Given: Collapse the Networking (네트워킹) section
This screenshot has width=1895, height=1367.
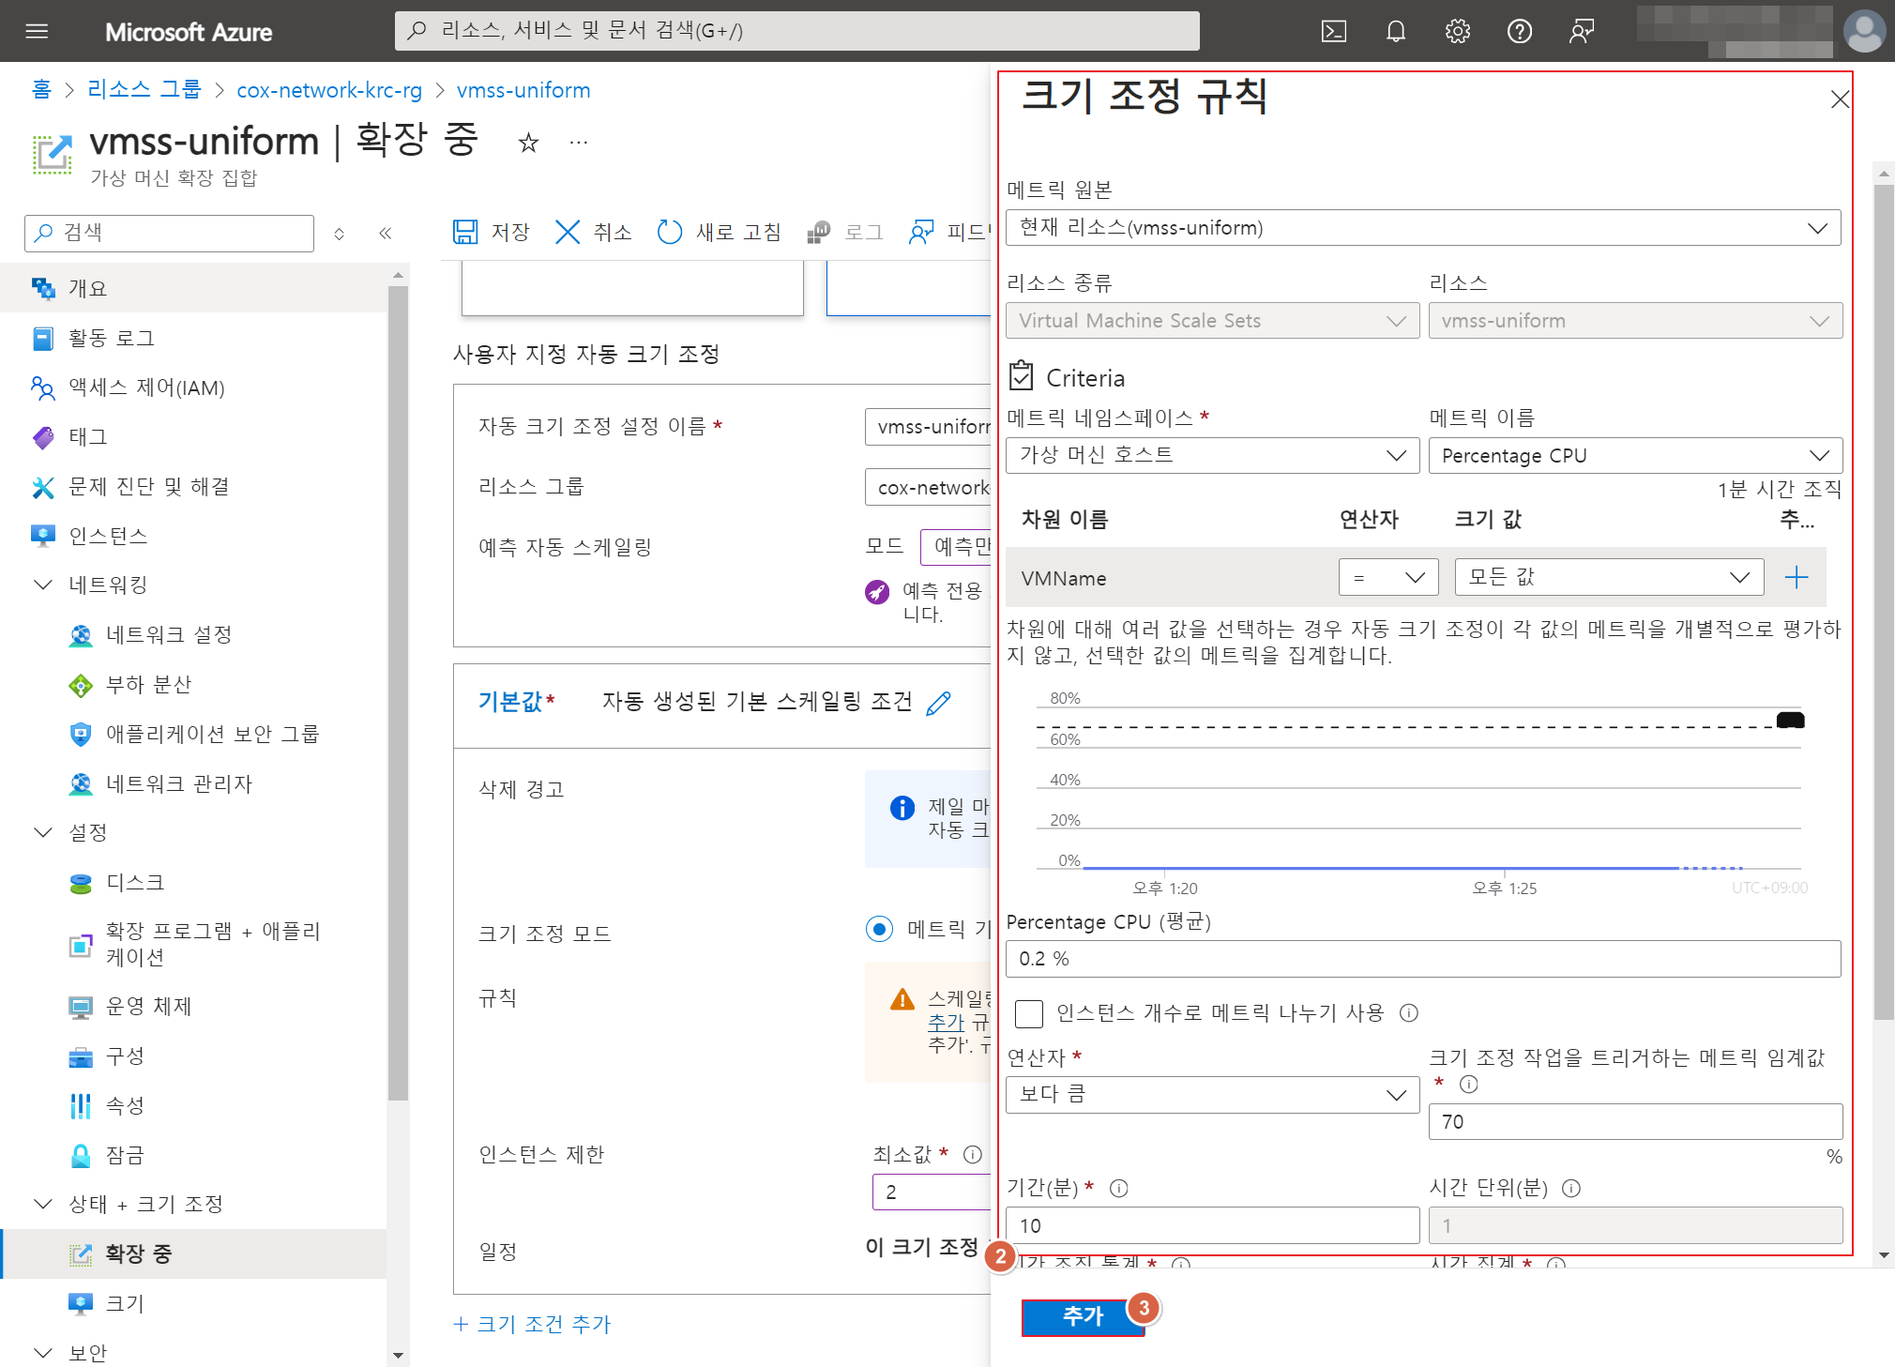Looking at the screenshot, I should [x=42, y=585].
